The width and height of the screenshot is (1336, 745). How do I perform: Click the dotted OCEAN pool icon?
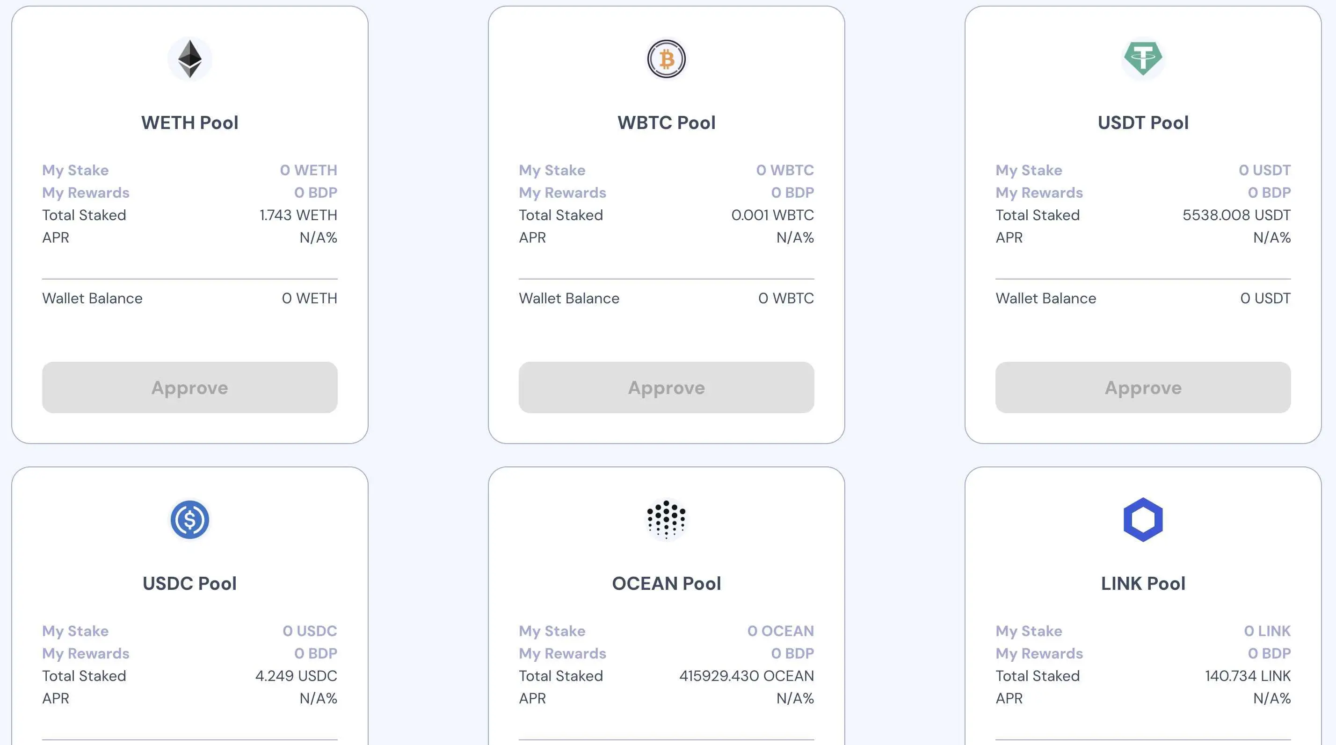[x=666, y=520]
